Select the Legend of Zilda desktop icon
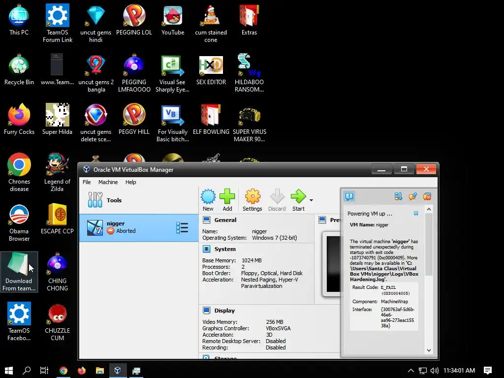 point(57,173)
